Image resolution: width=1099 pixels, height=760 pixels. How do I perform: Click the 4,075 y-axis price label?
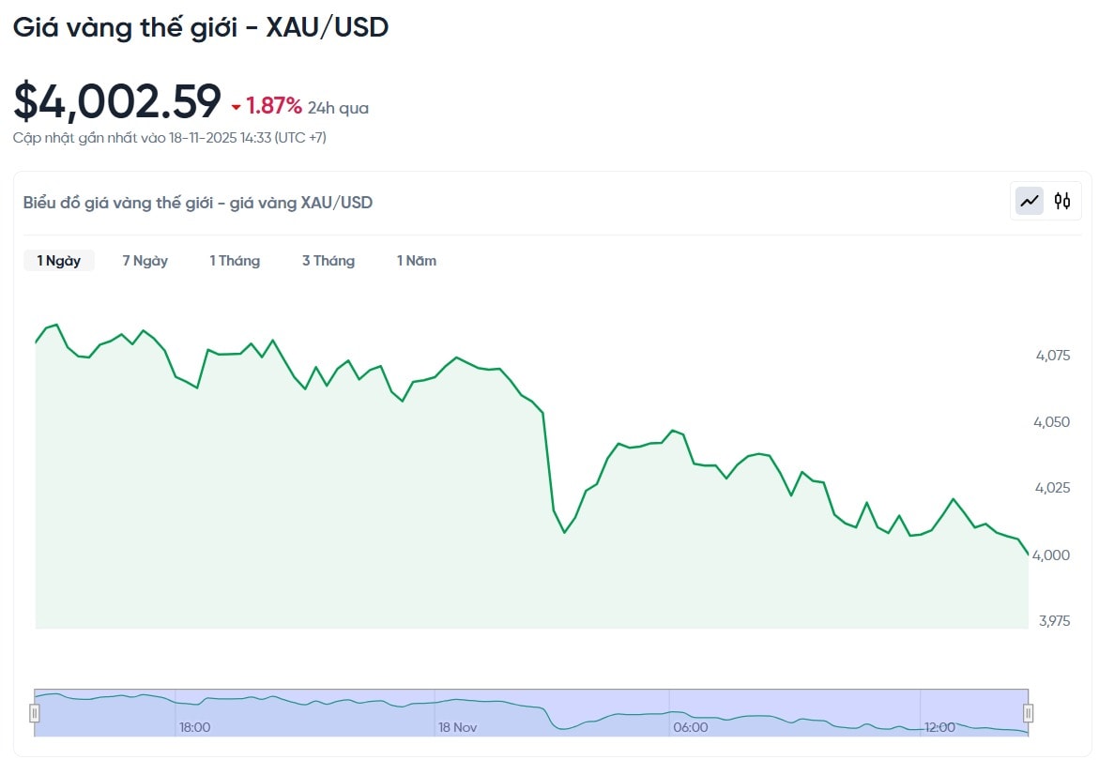pos(1052,356)
